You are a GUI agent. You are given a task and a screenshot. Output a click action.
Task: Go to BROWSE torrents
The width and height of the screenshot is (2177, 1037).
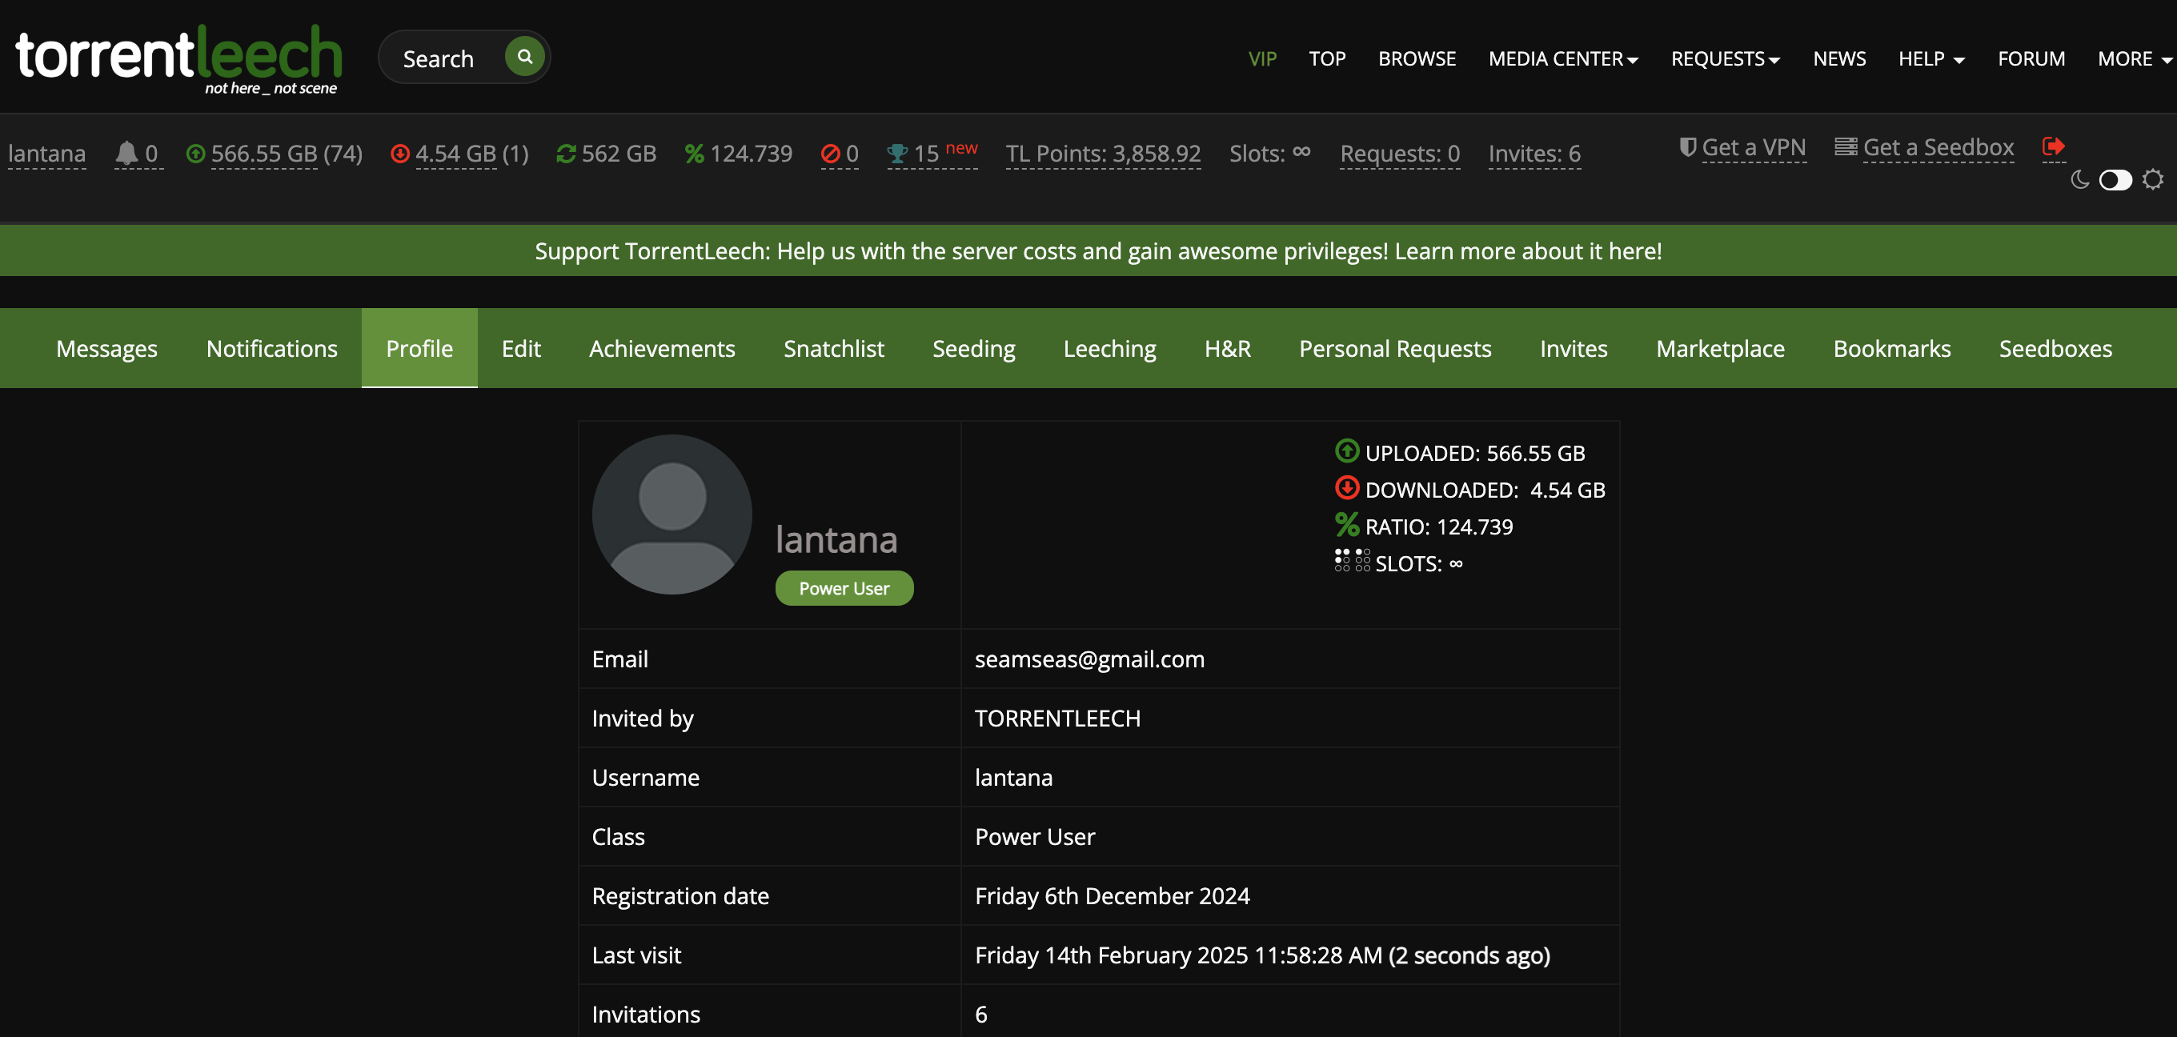(x=1417, y=58)
